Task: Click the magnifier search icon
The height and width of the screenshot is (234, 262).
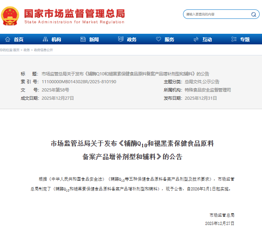Action: 253,15
